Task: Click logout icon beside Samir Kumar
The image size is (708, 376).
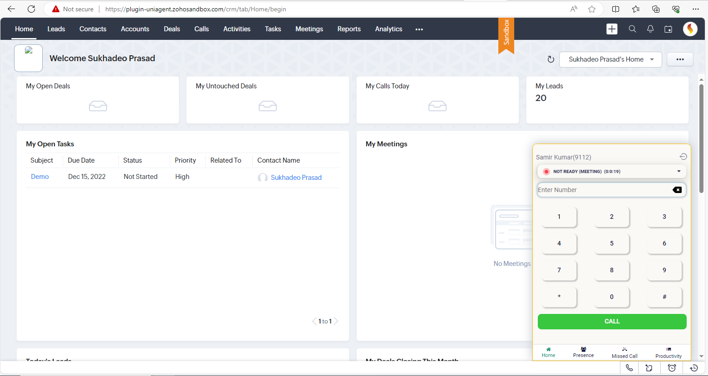Action: coord(683,157)
